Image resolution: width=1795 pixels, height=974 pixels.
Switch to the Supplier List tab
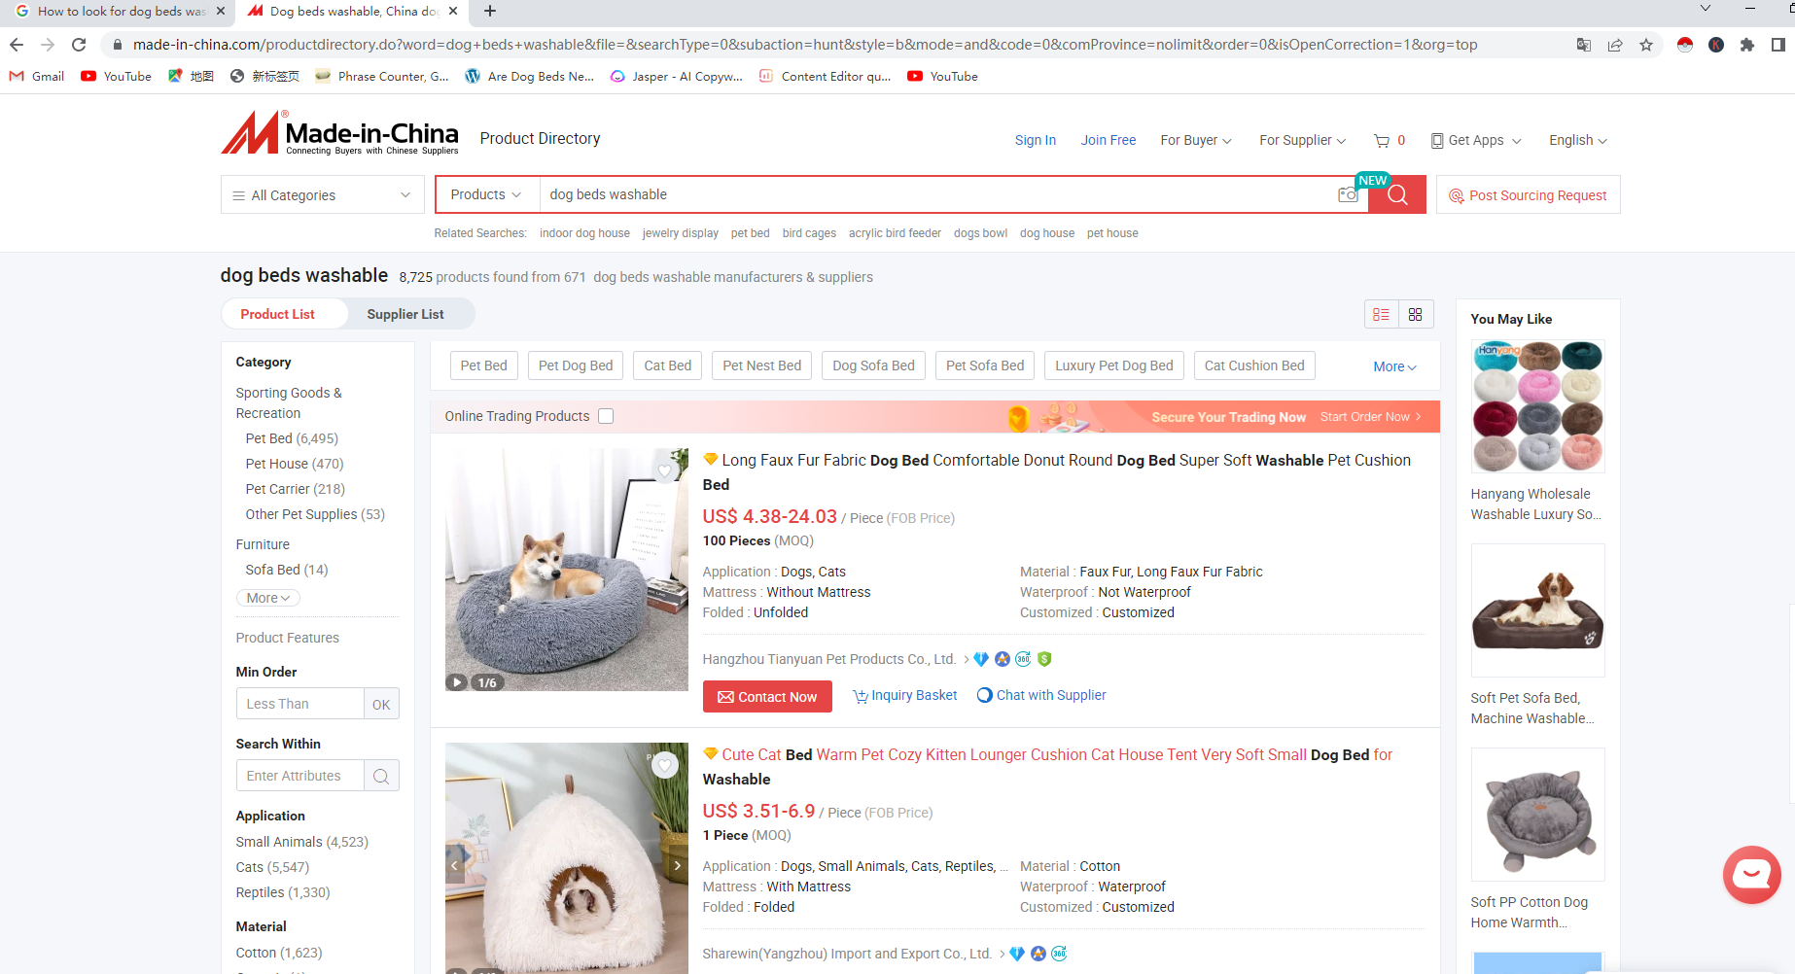coord(405,314)
